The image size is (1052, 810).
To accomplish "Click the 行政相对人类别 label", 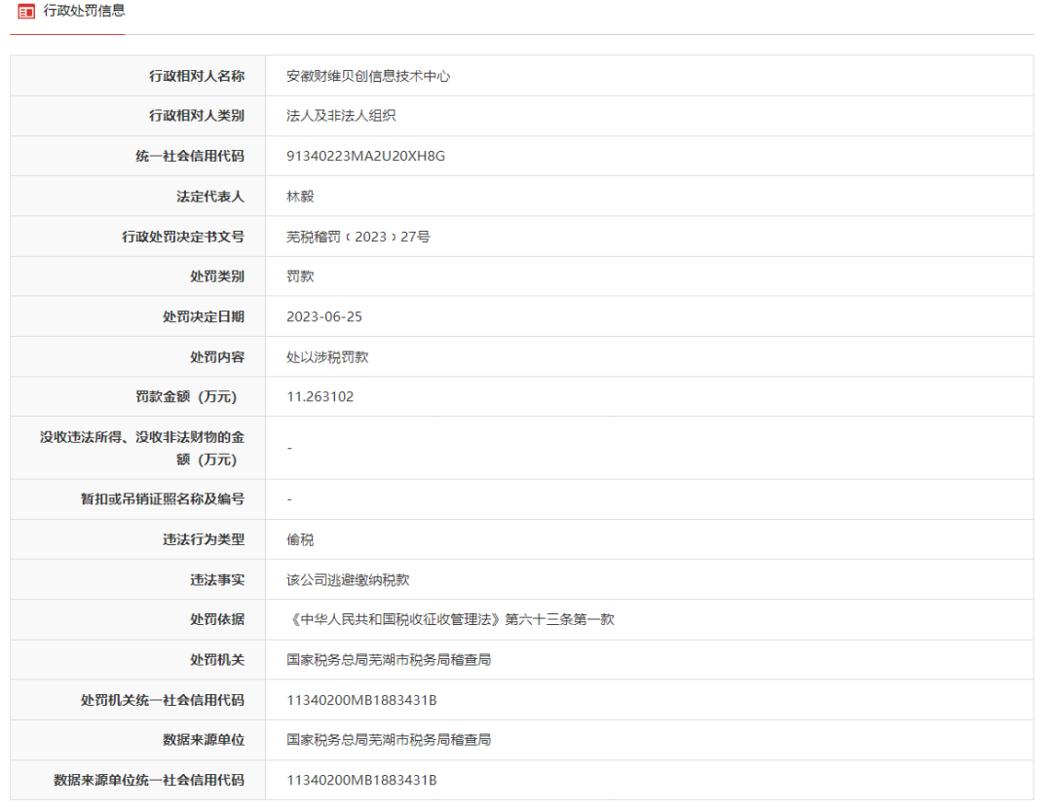I will [x=197, y=115].
